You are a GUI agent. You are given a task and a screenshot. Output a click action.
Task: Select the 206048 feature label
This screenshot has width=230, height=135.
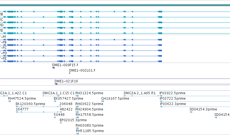pyautogui.click(x=66, y=104)
